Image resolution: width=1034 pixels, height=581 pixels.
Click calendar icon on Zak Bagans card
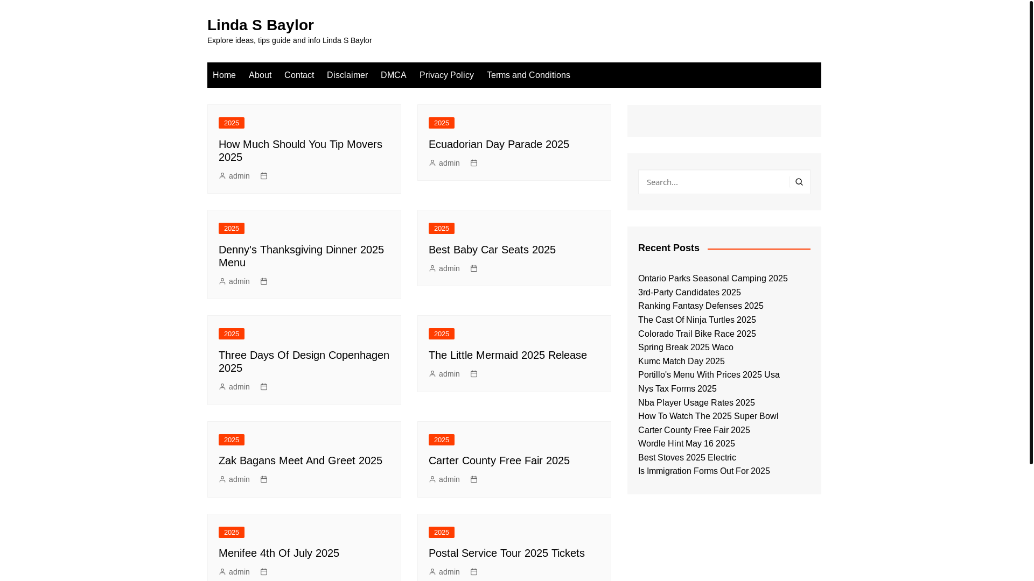(264, 479)
